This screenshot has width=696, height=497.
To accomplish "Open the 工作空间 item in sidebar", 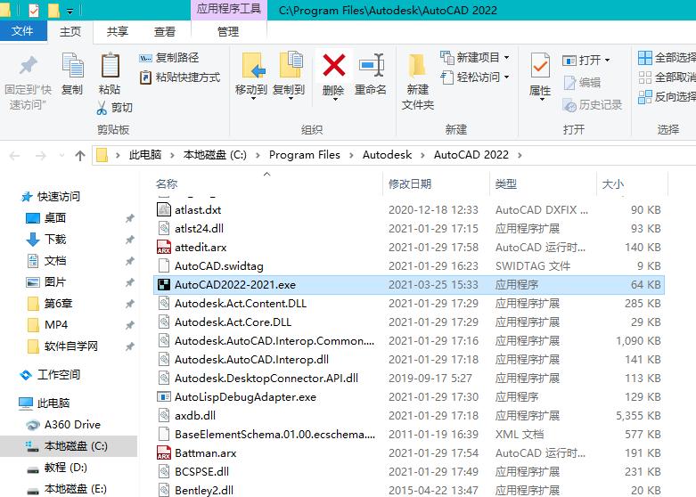I will point(59,375).
